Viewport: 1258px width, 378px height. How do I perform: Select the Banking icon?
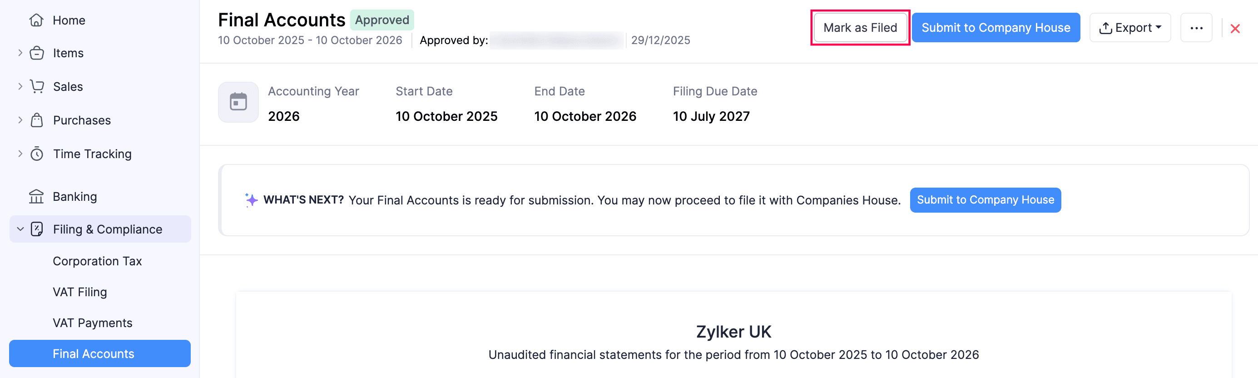point(37,196)
